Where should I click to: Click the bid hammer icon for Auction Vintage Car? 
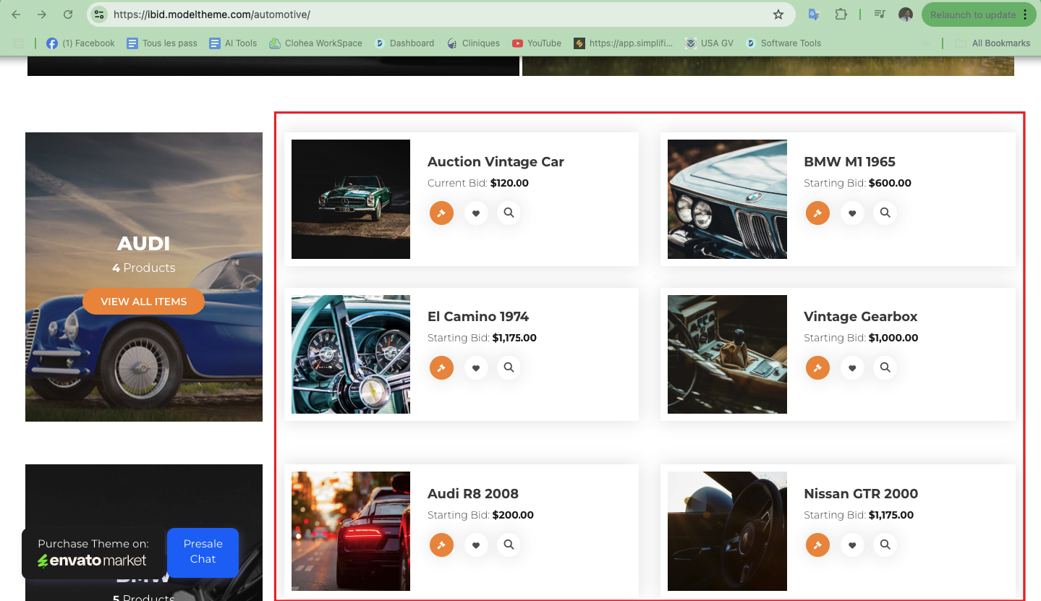pyautogui.click(x=441, y=213)
